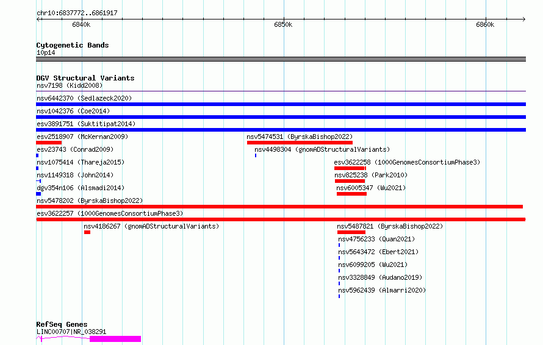Open the esv23743 (Conrad2009) variant label
Viewport: 543px width, 345px height.
click(75, 149)
